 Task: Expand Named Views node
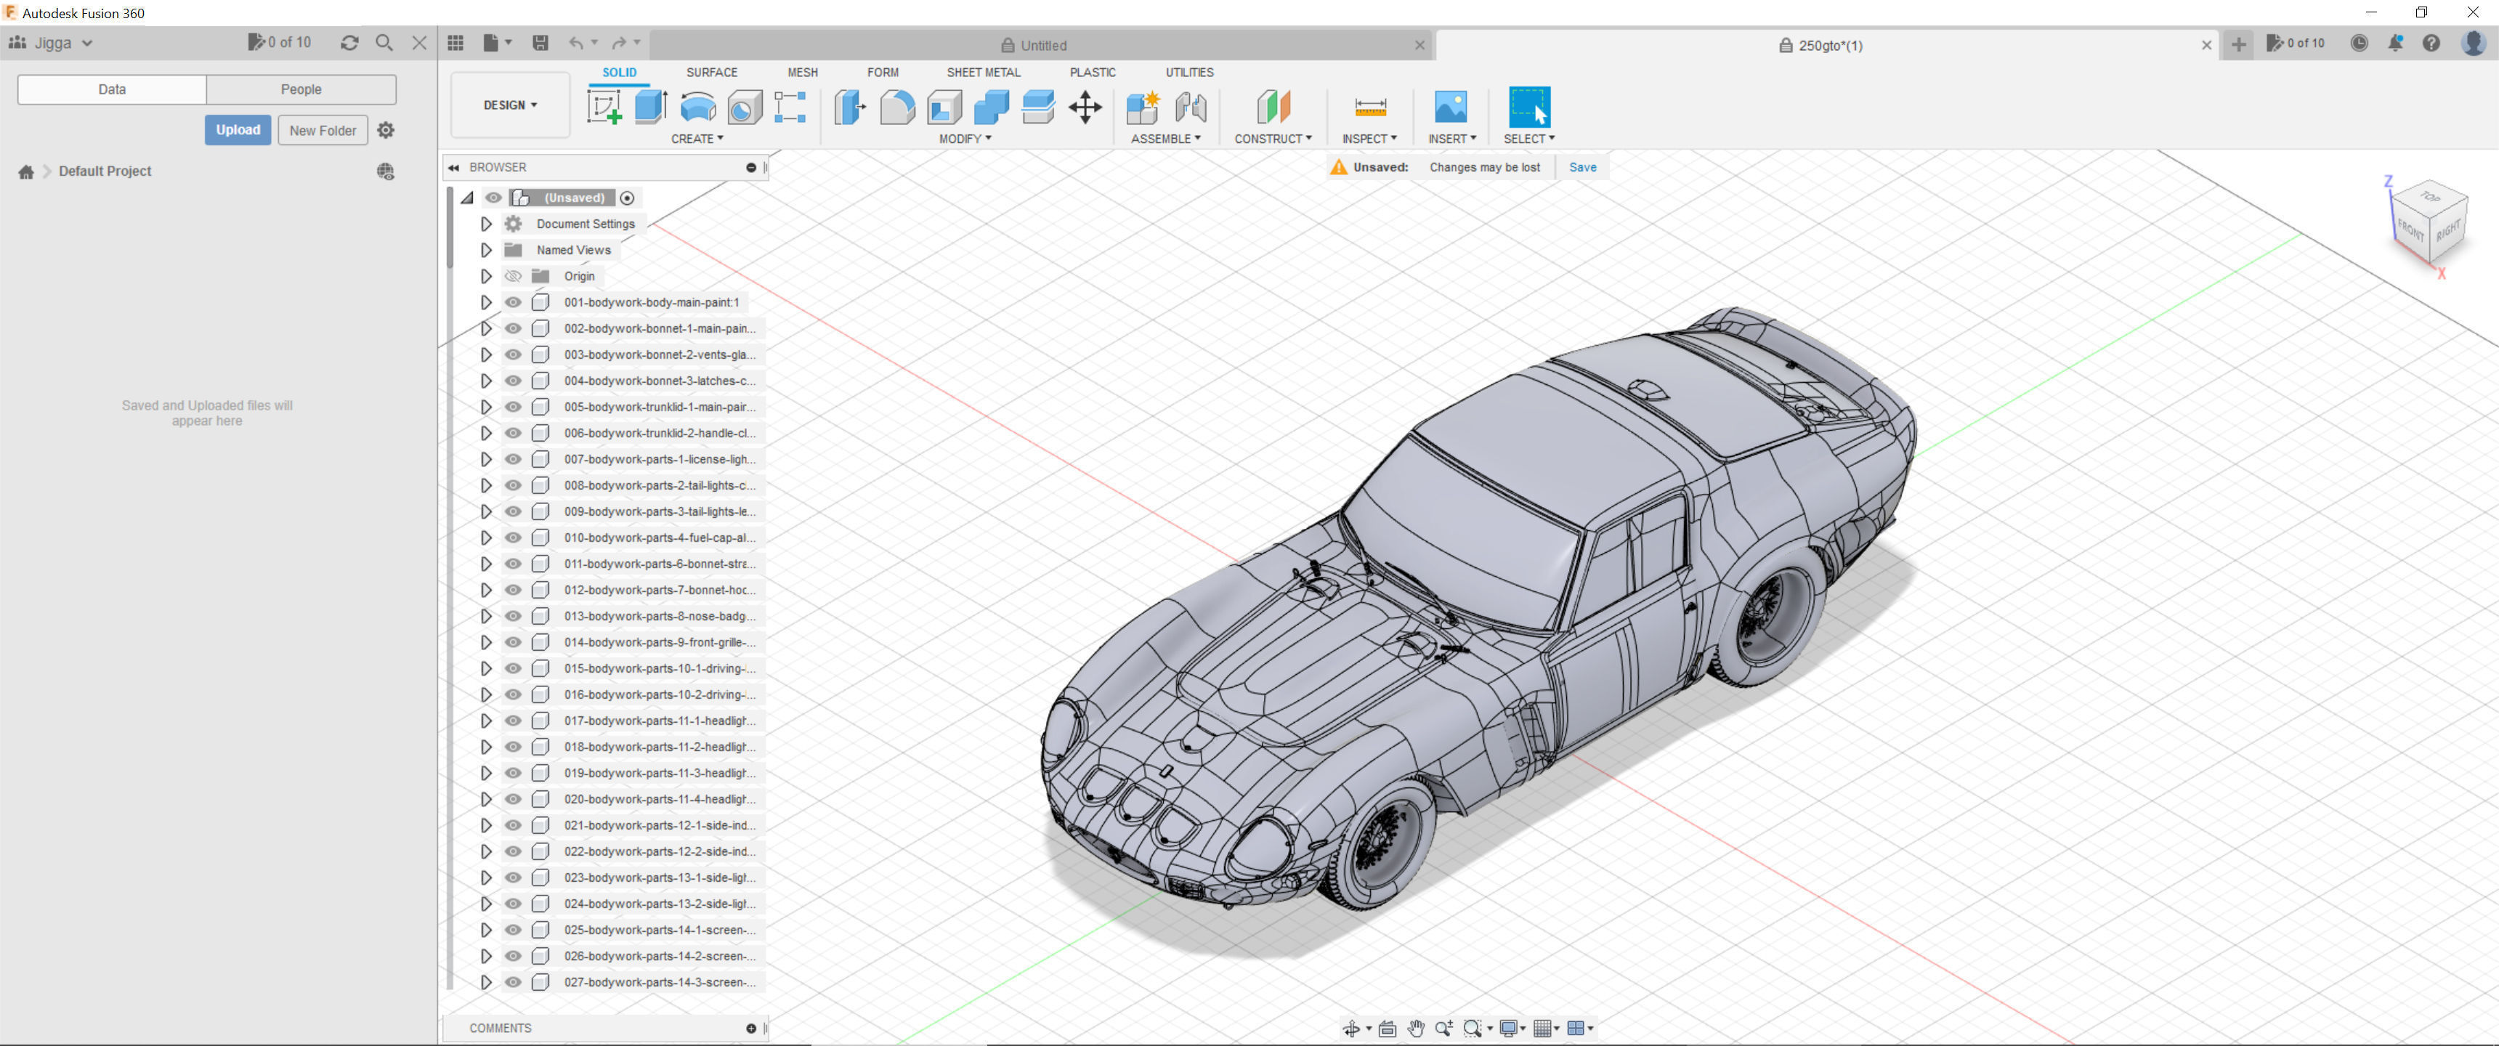coord(486,251)
